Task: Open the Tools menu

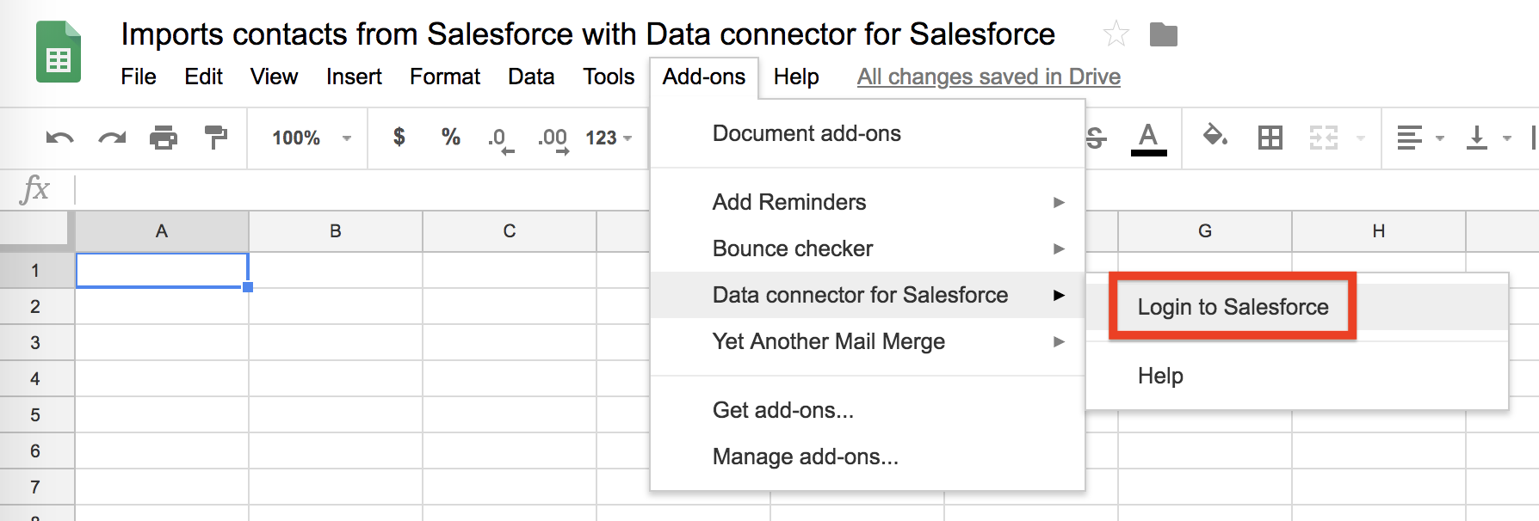Action: pos(609,77)
